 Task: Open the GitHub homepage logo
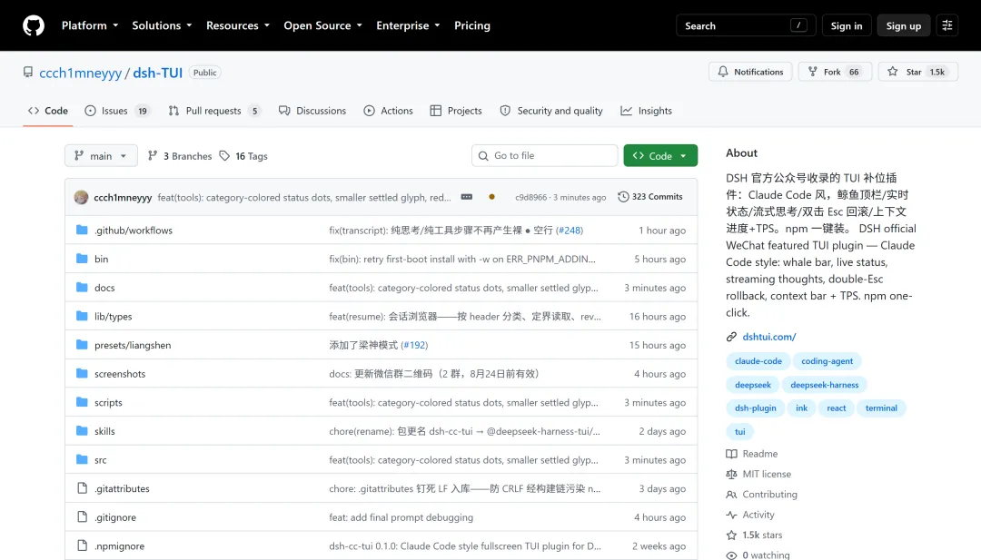point(34,25)
